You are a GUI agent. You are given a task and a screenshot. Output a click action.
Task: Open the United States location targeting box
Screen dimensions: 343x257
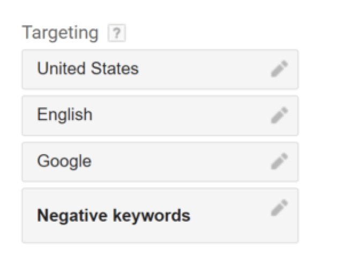point(160,69)
